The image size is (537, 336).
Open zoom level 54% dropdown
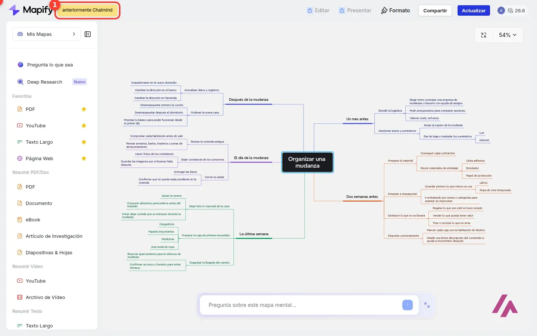pyautogui.click(x=508, y=35)
